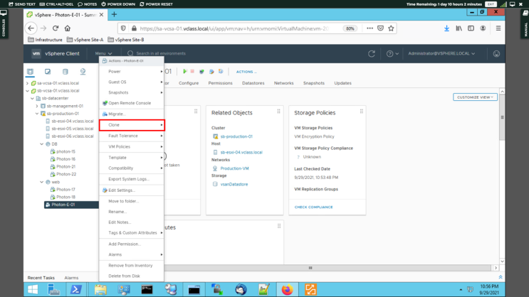Open page actions three-dots menu
This screenshot has height=297, width=529.
(x=370, y=28)
